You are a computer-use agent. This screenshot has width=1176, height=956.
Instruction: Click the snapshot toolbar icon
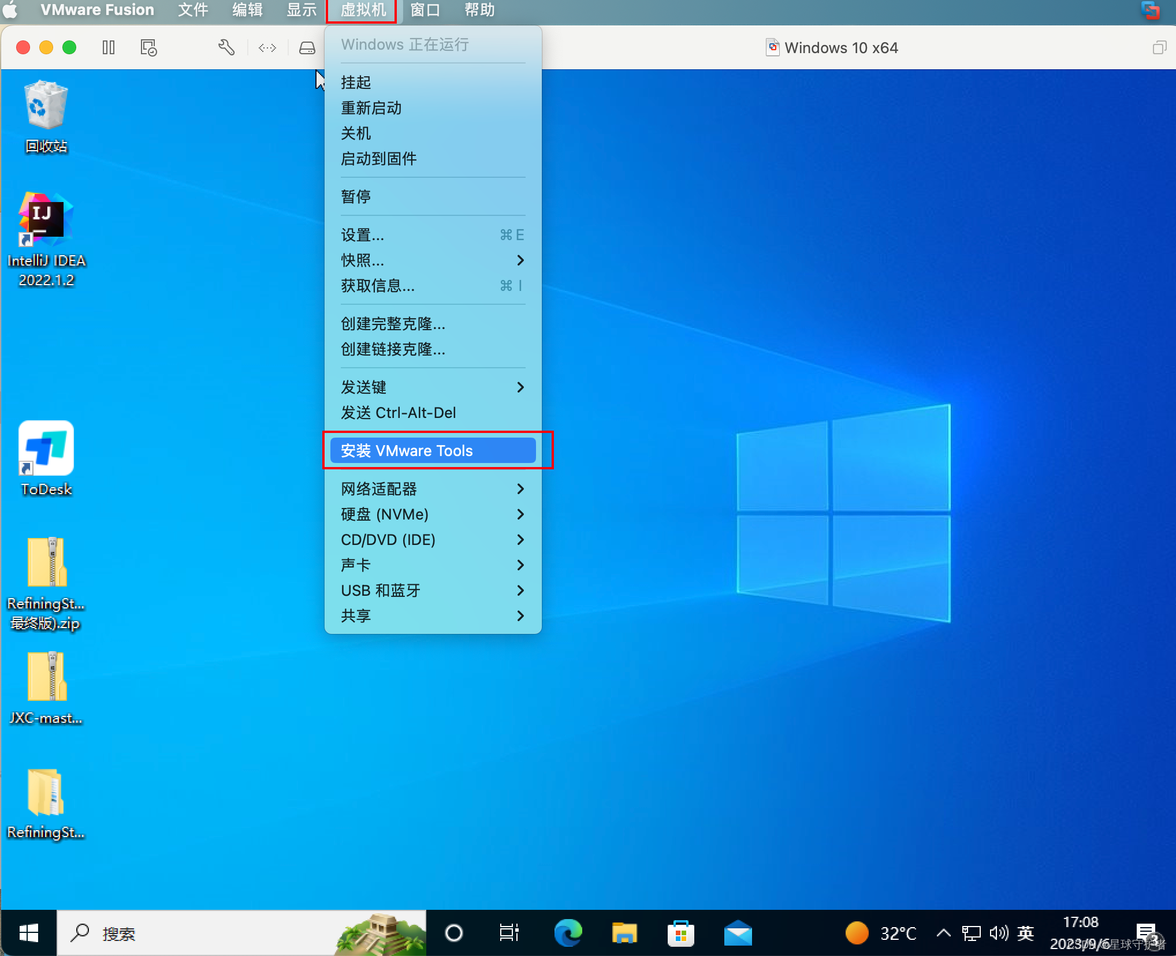coord(148,47)
